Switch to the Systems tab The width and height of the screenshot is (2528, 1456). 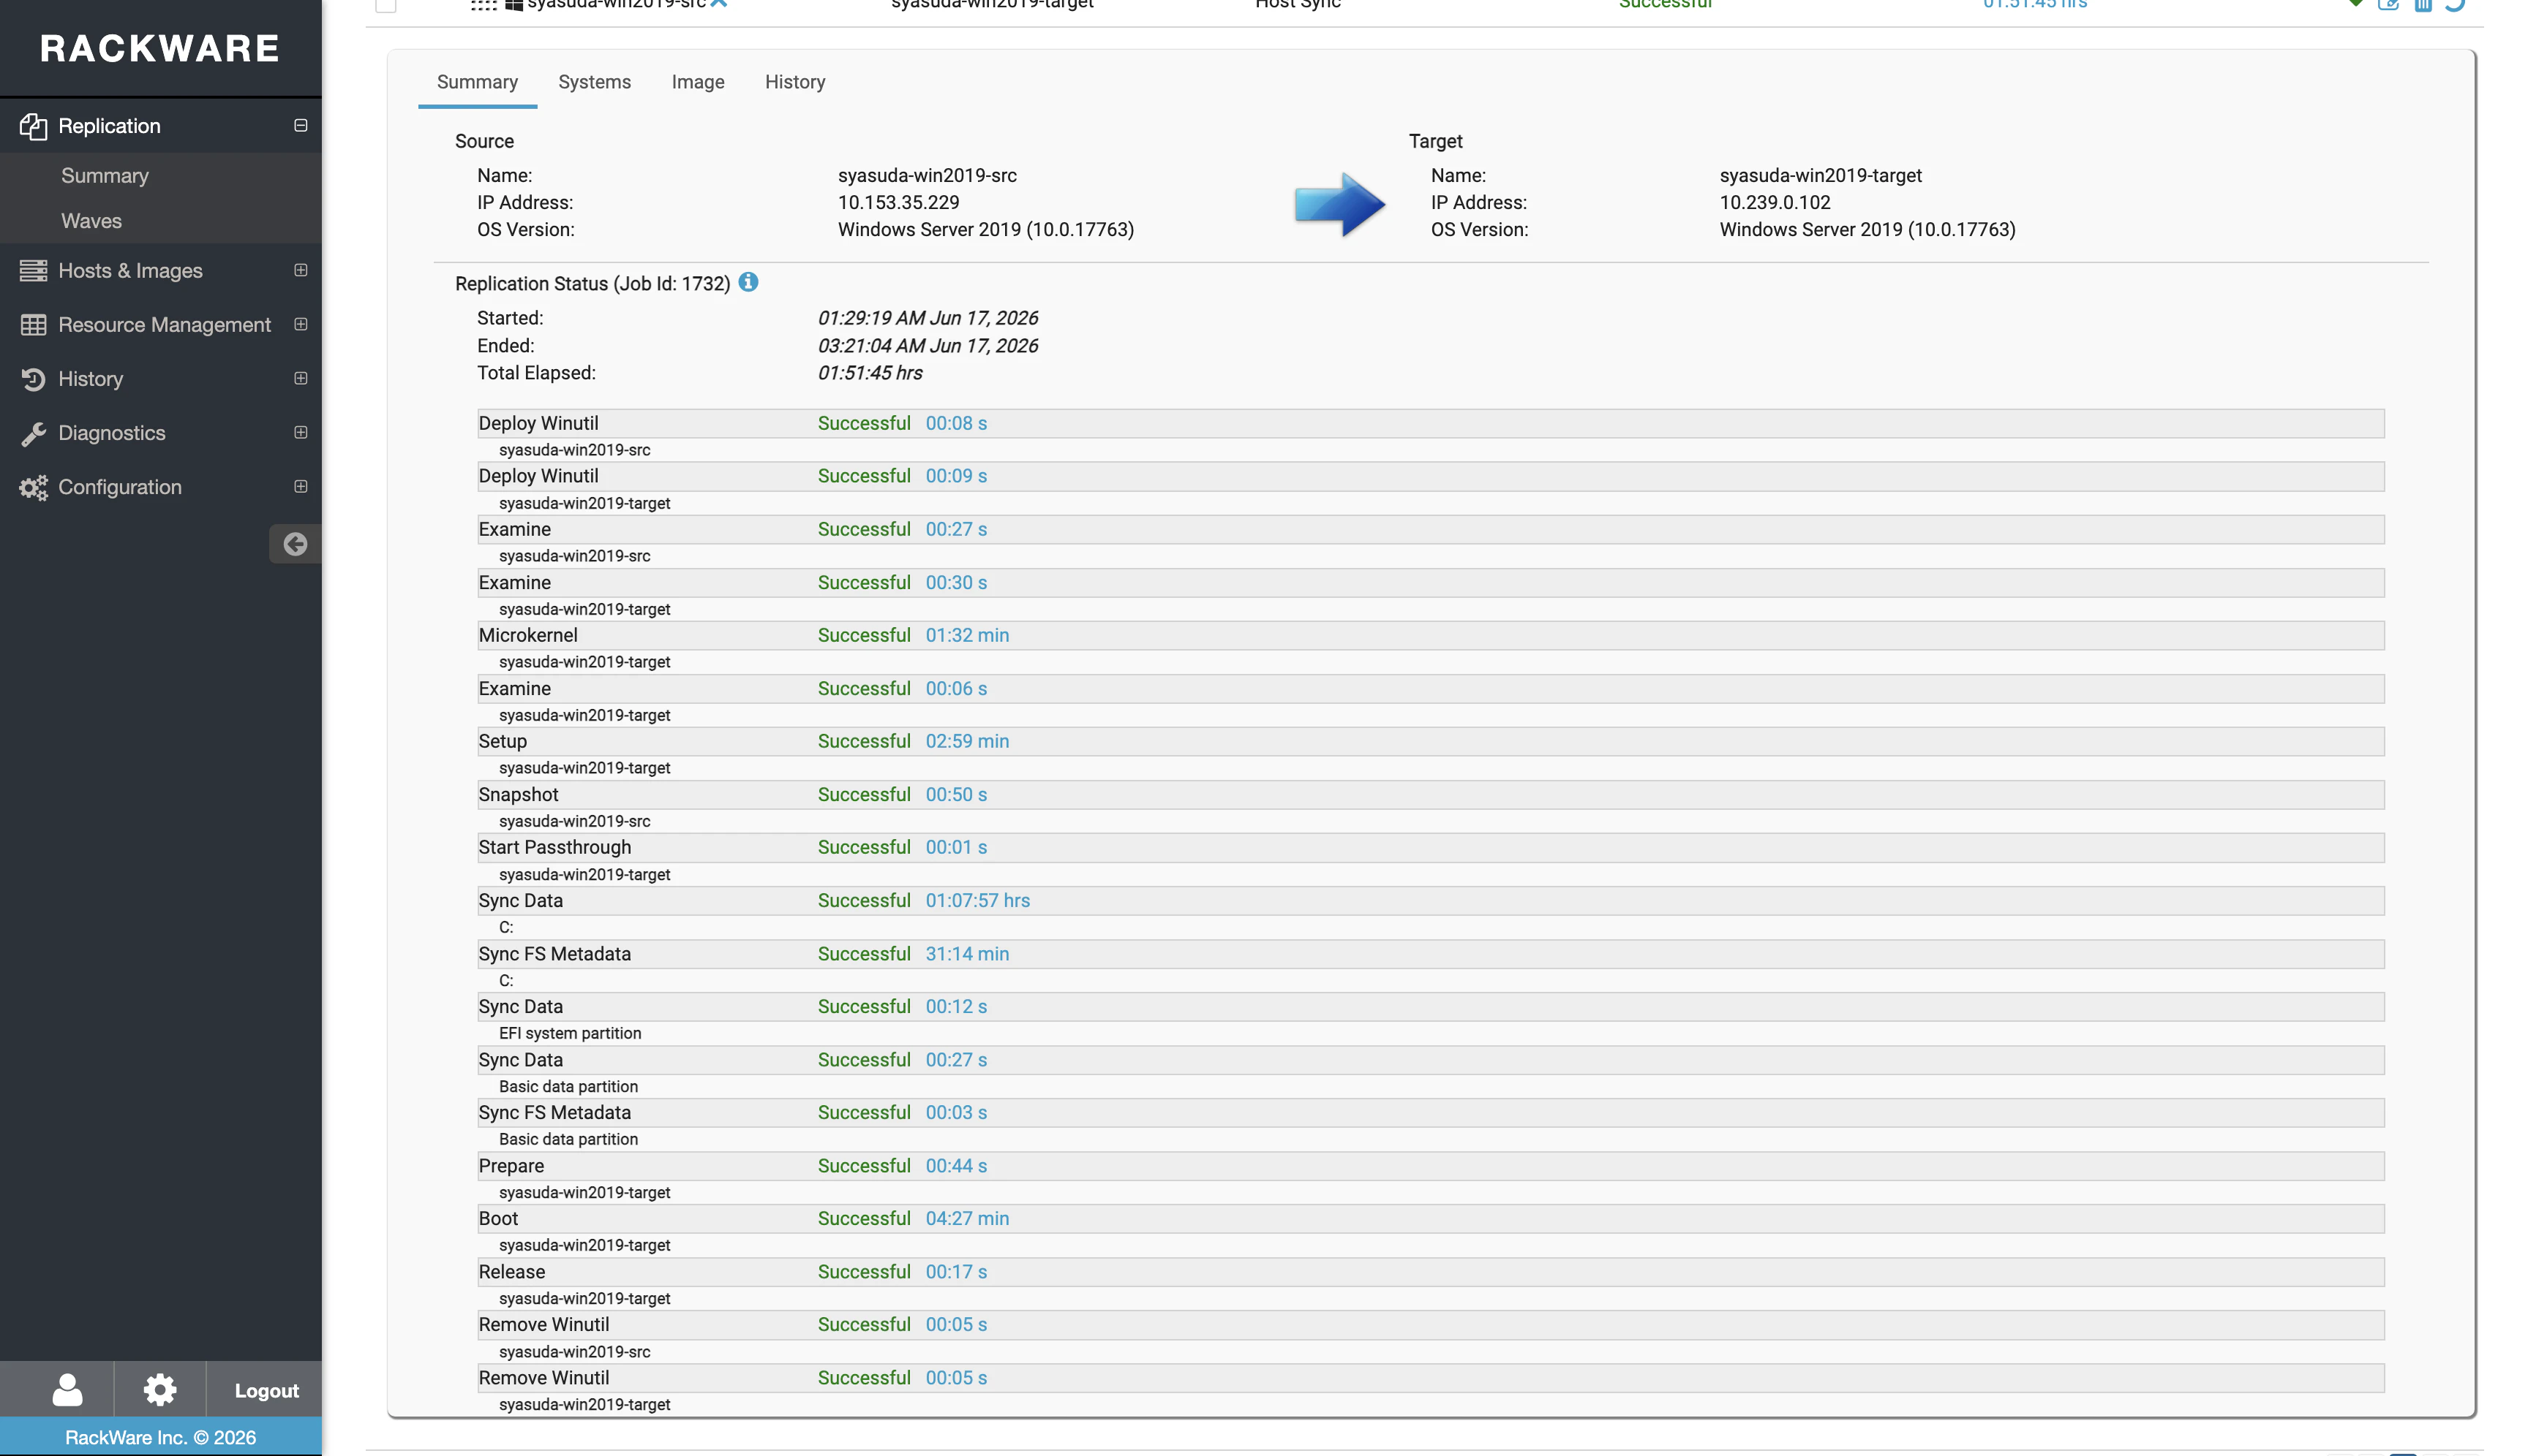coord(595,82)
